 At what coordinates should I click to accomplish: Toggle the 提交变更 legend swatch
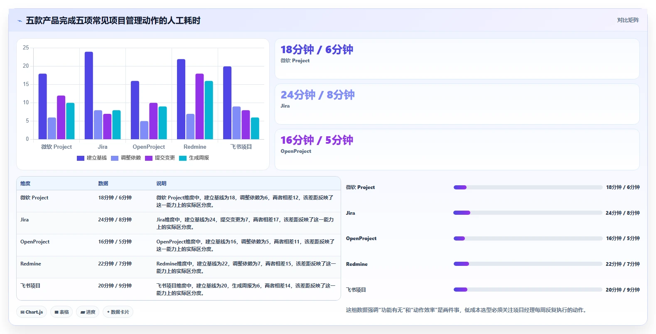click(149, 158)
